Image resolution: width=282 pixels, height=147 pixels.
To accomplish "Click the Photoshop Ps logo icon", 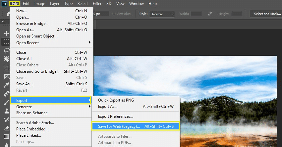I will tap(4, 4).
